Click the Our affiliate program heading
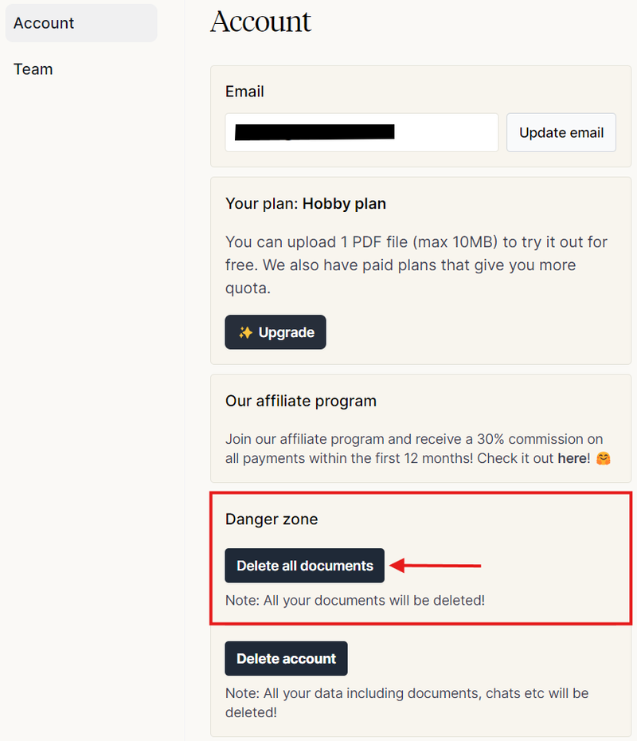 click(300, 401)
